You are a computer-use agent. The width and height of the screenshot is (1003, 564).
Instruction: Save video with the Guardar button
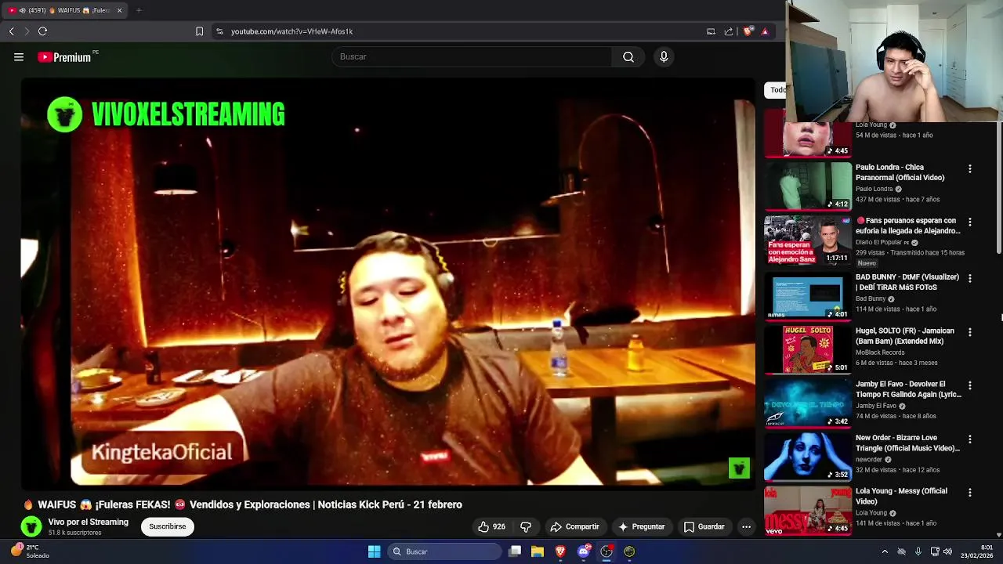[x=704, y=526]
